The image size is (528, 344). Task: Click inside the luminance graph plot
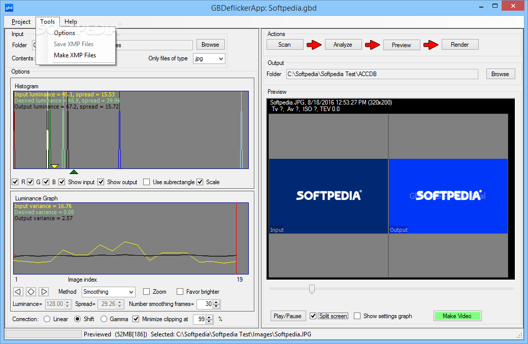(131, 238)
